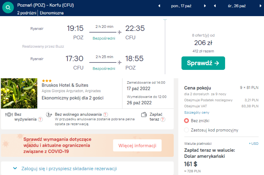The width and height of the screenshot is (264, 175).
Task: Click the Sprawdź button
Action: (203, 63)
